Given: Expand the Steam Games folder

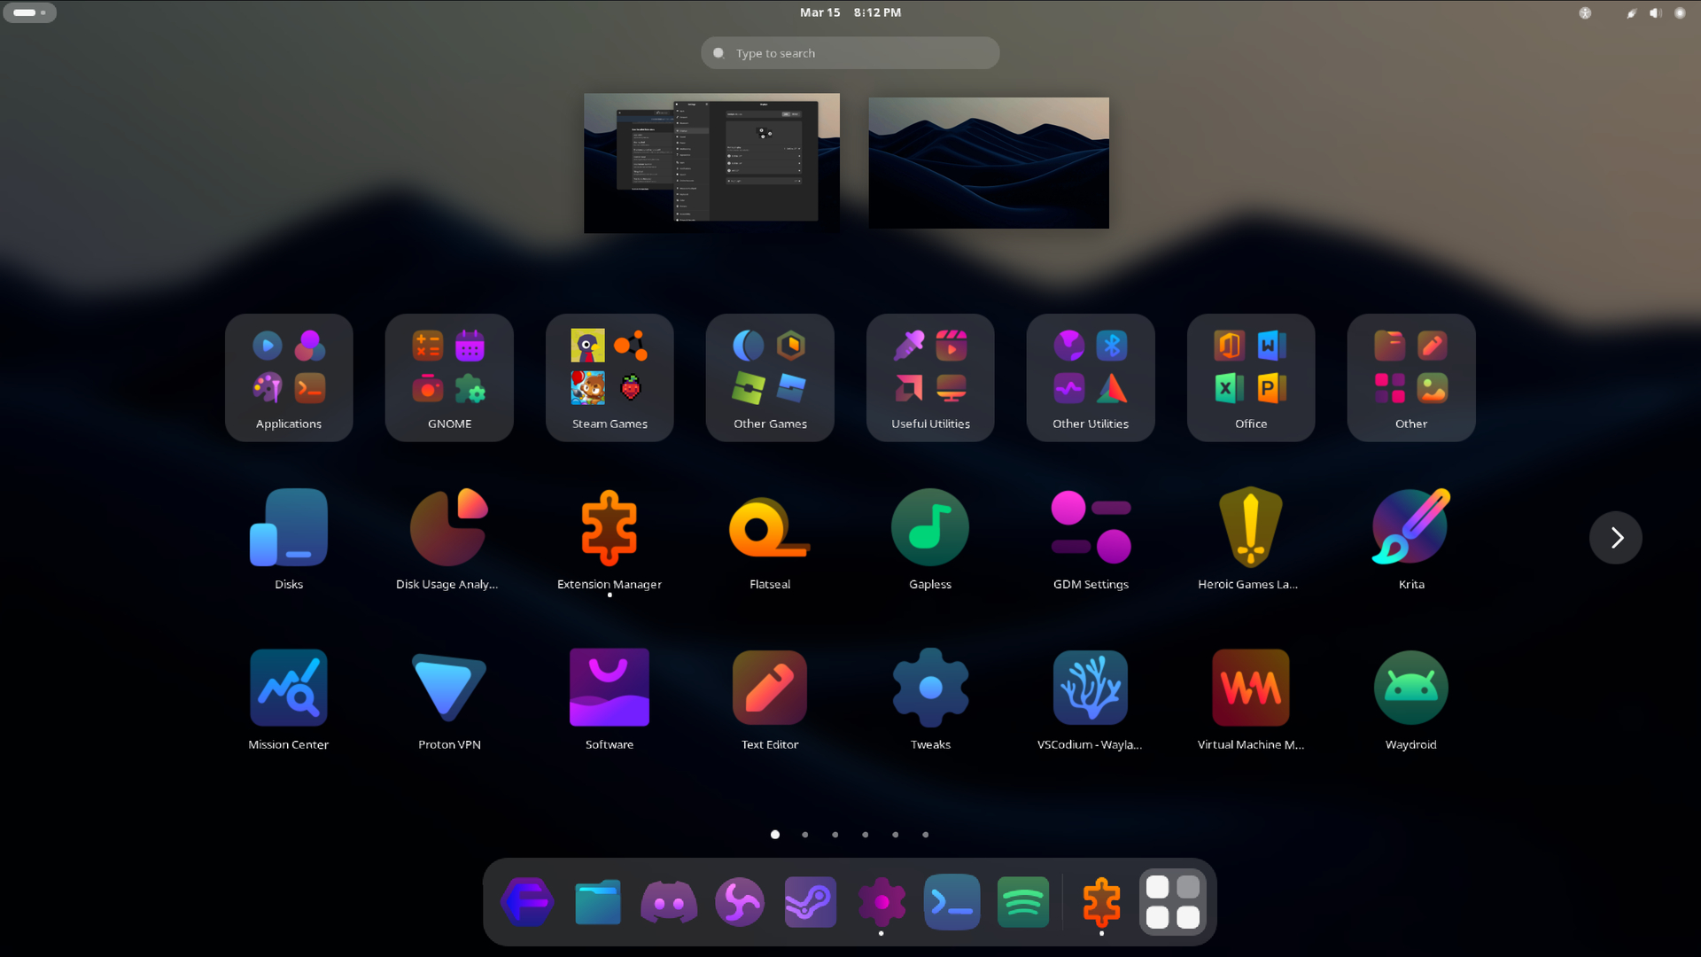Looking at the screenshot, I should [x=610, y=377].
